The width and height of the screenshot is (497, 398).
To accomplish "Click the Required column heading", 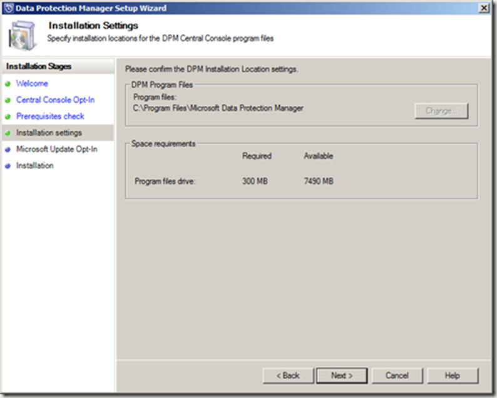I will pos(257,156).
